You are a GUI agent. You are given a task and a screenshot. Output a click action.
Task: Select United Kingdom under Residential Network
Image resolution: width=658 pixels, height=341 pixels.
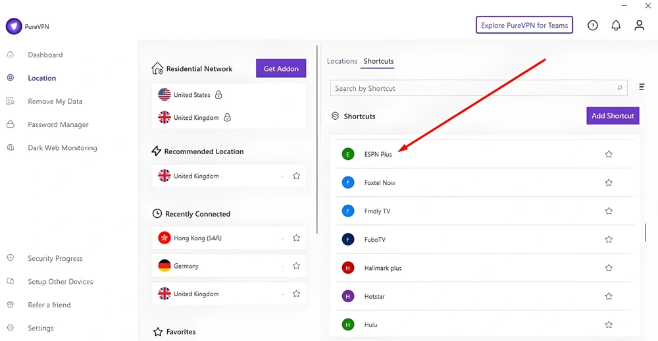[x=229, y=118]
